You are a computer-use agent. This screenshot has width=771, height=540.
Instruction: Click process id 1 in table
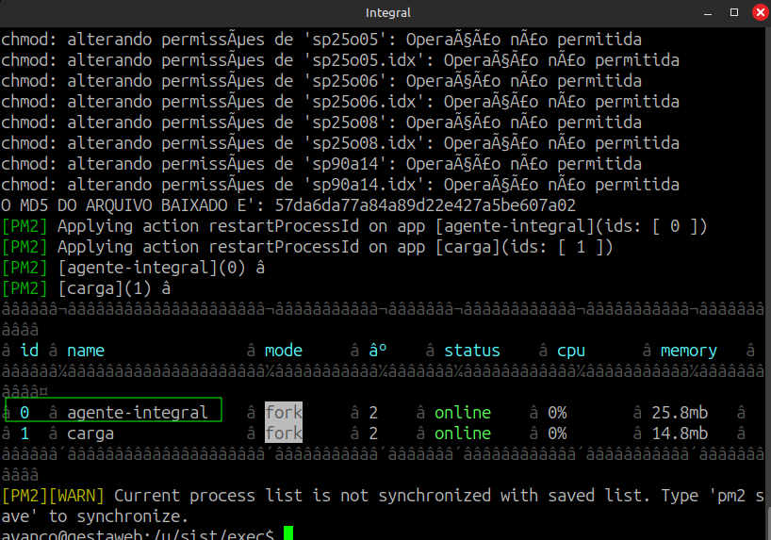pyautogui.click(x=25, y=433)
